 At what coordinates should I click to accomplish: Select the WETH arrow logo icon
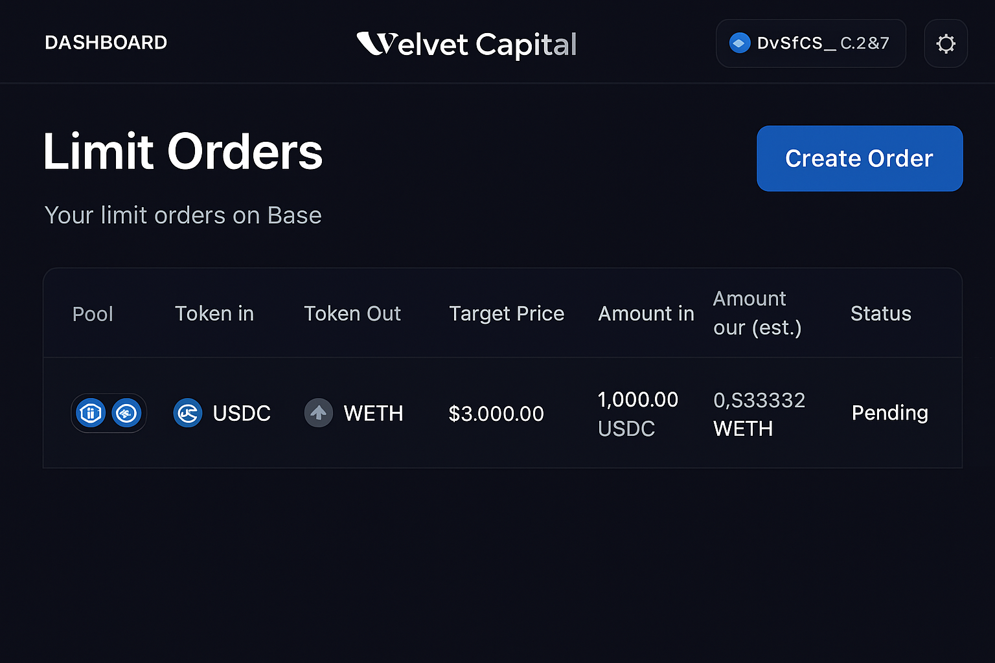coord(318,412)
